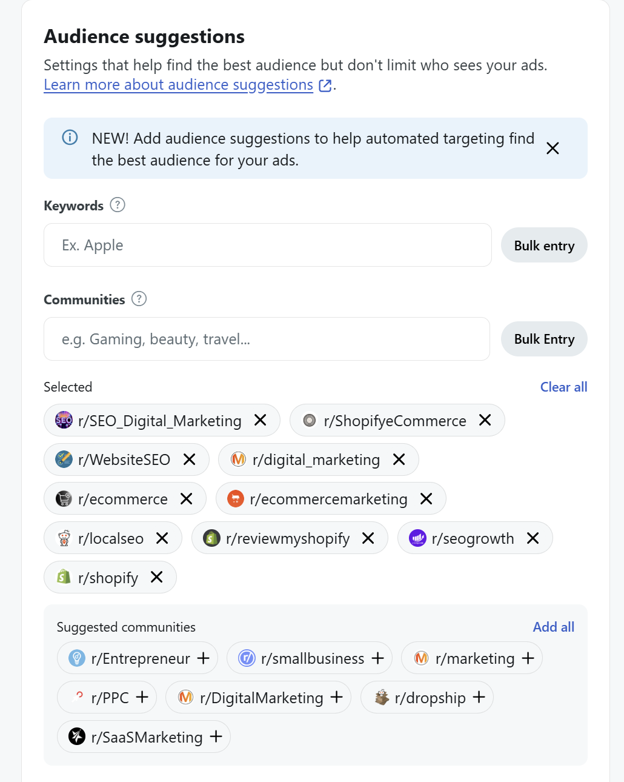The image size is (624, 782).
Task: Add r/Entrepreneur with plus icon
Action: [x=204, y=658]
